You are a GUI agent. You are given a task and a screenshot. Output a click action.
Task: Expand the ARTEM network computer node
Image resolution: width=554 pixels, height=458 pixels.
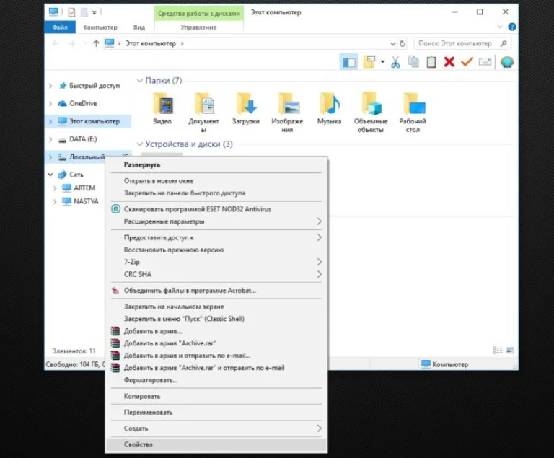55,188
